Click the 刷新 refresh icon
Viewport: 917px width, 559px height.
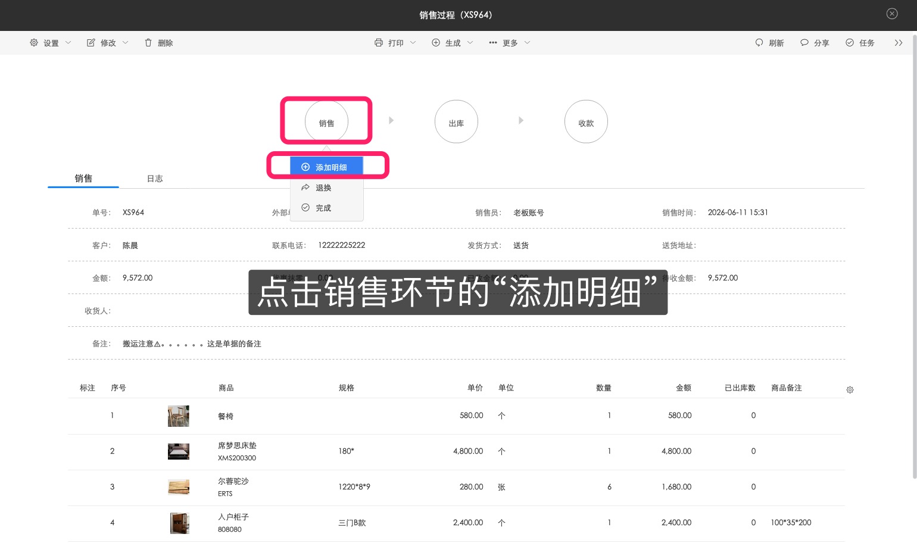point(759,43)
